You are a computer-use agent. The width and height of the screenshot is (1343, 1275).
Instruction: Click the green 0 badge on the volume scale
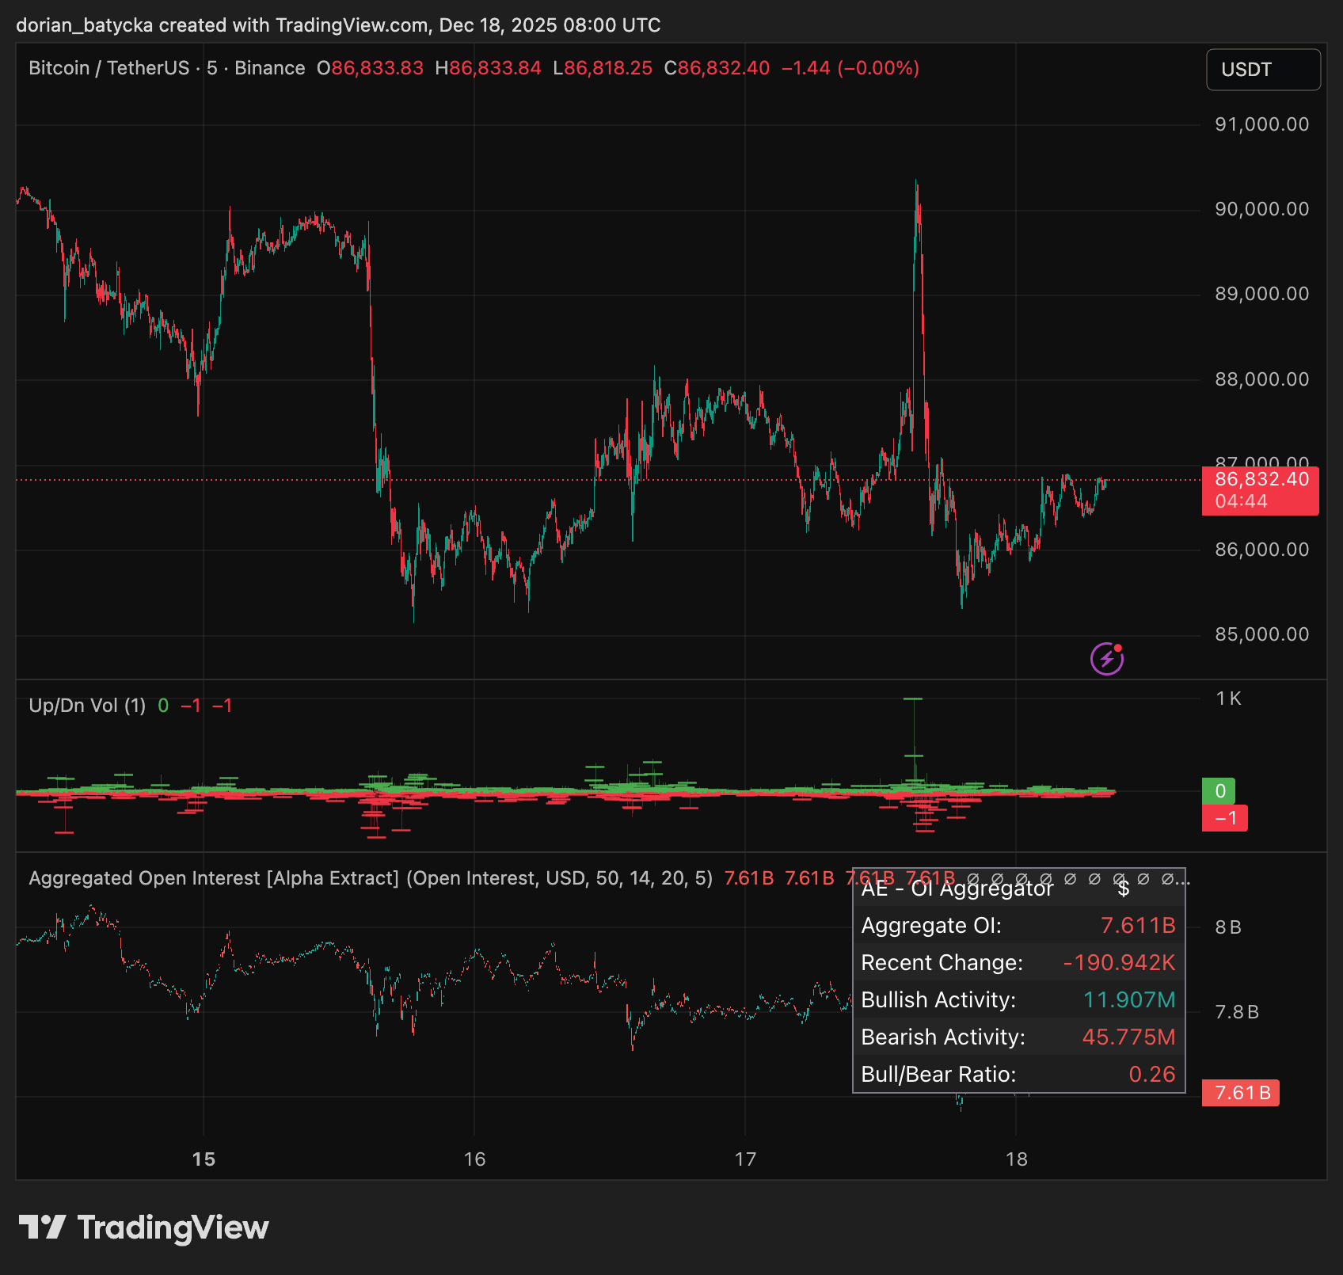point(1220,790)
